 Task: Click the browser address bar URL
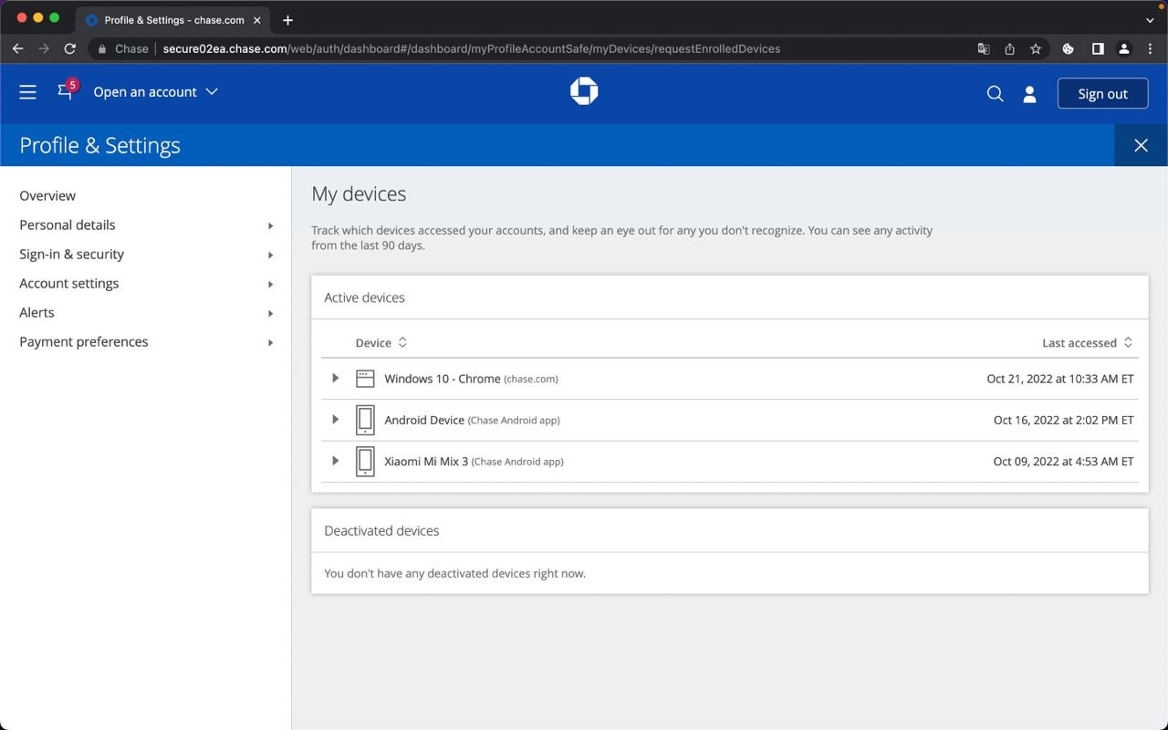[471, 49]
